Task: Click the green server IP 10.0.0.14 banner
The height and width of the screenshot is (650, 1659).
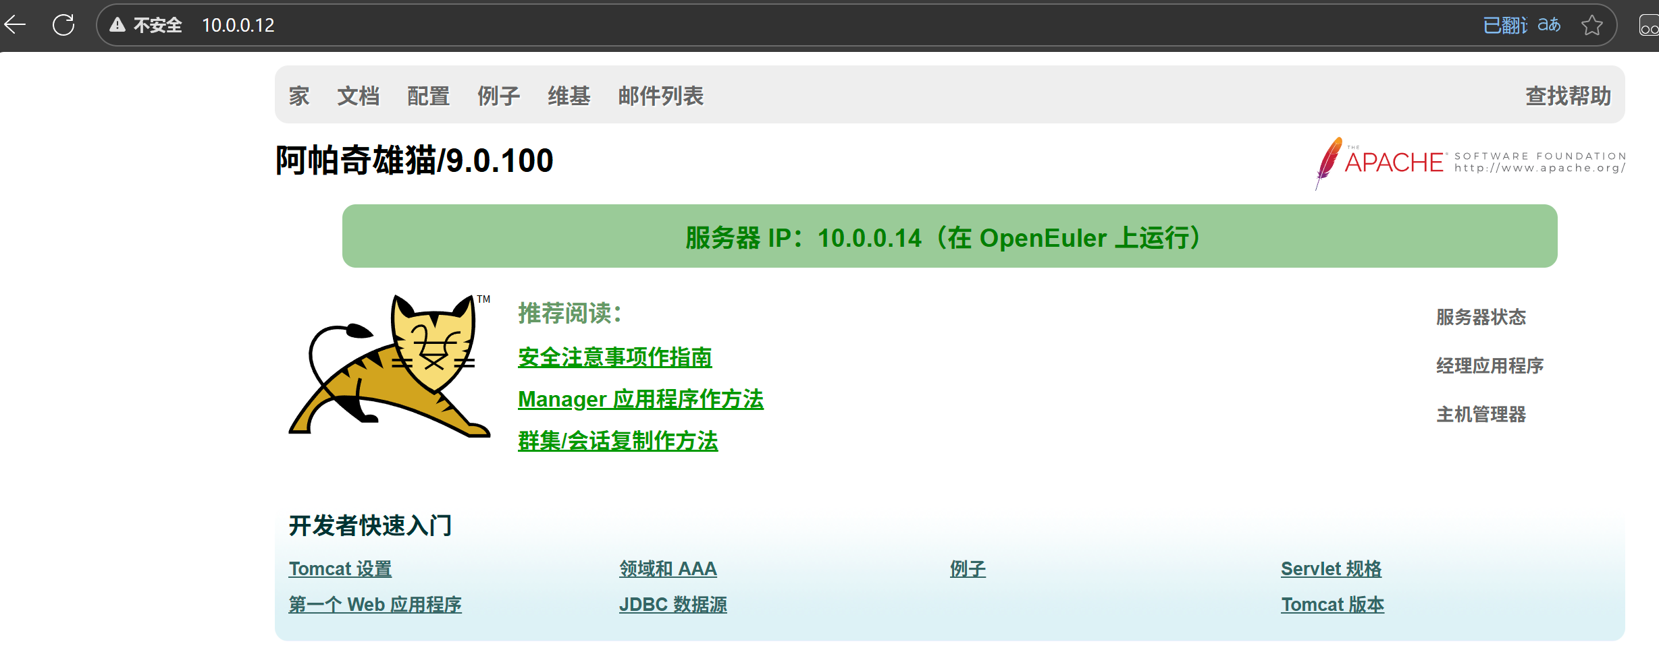Action: [x=949, y=236]
